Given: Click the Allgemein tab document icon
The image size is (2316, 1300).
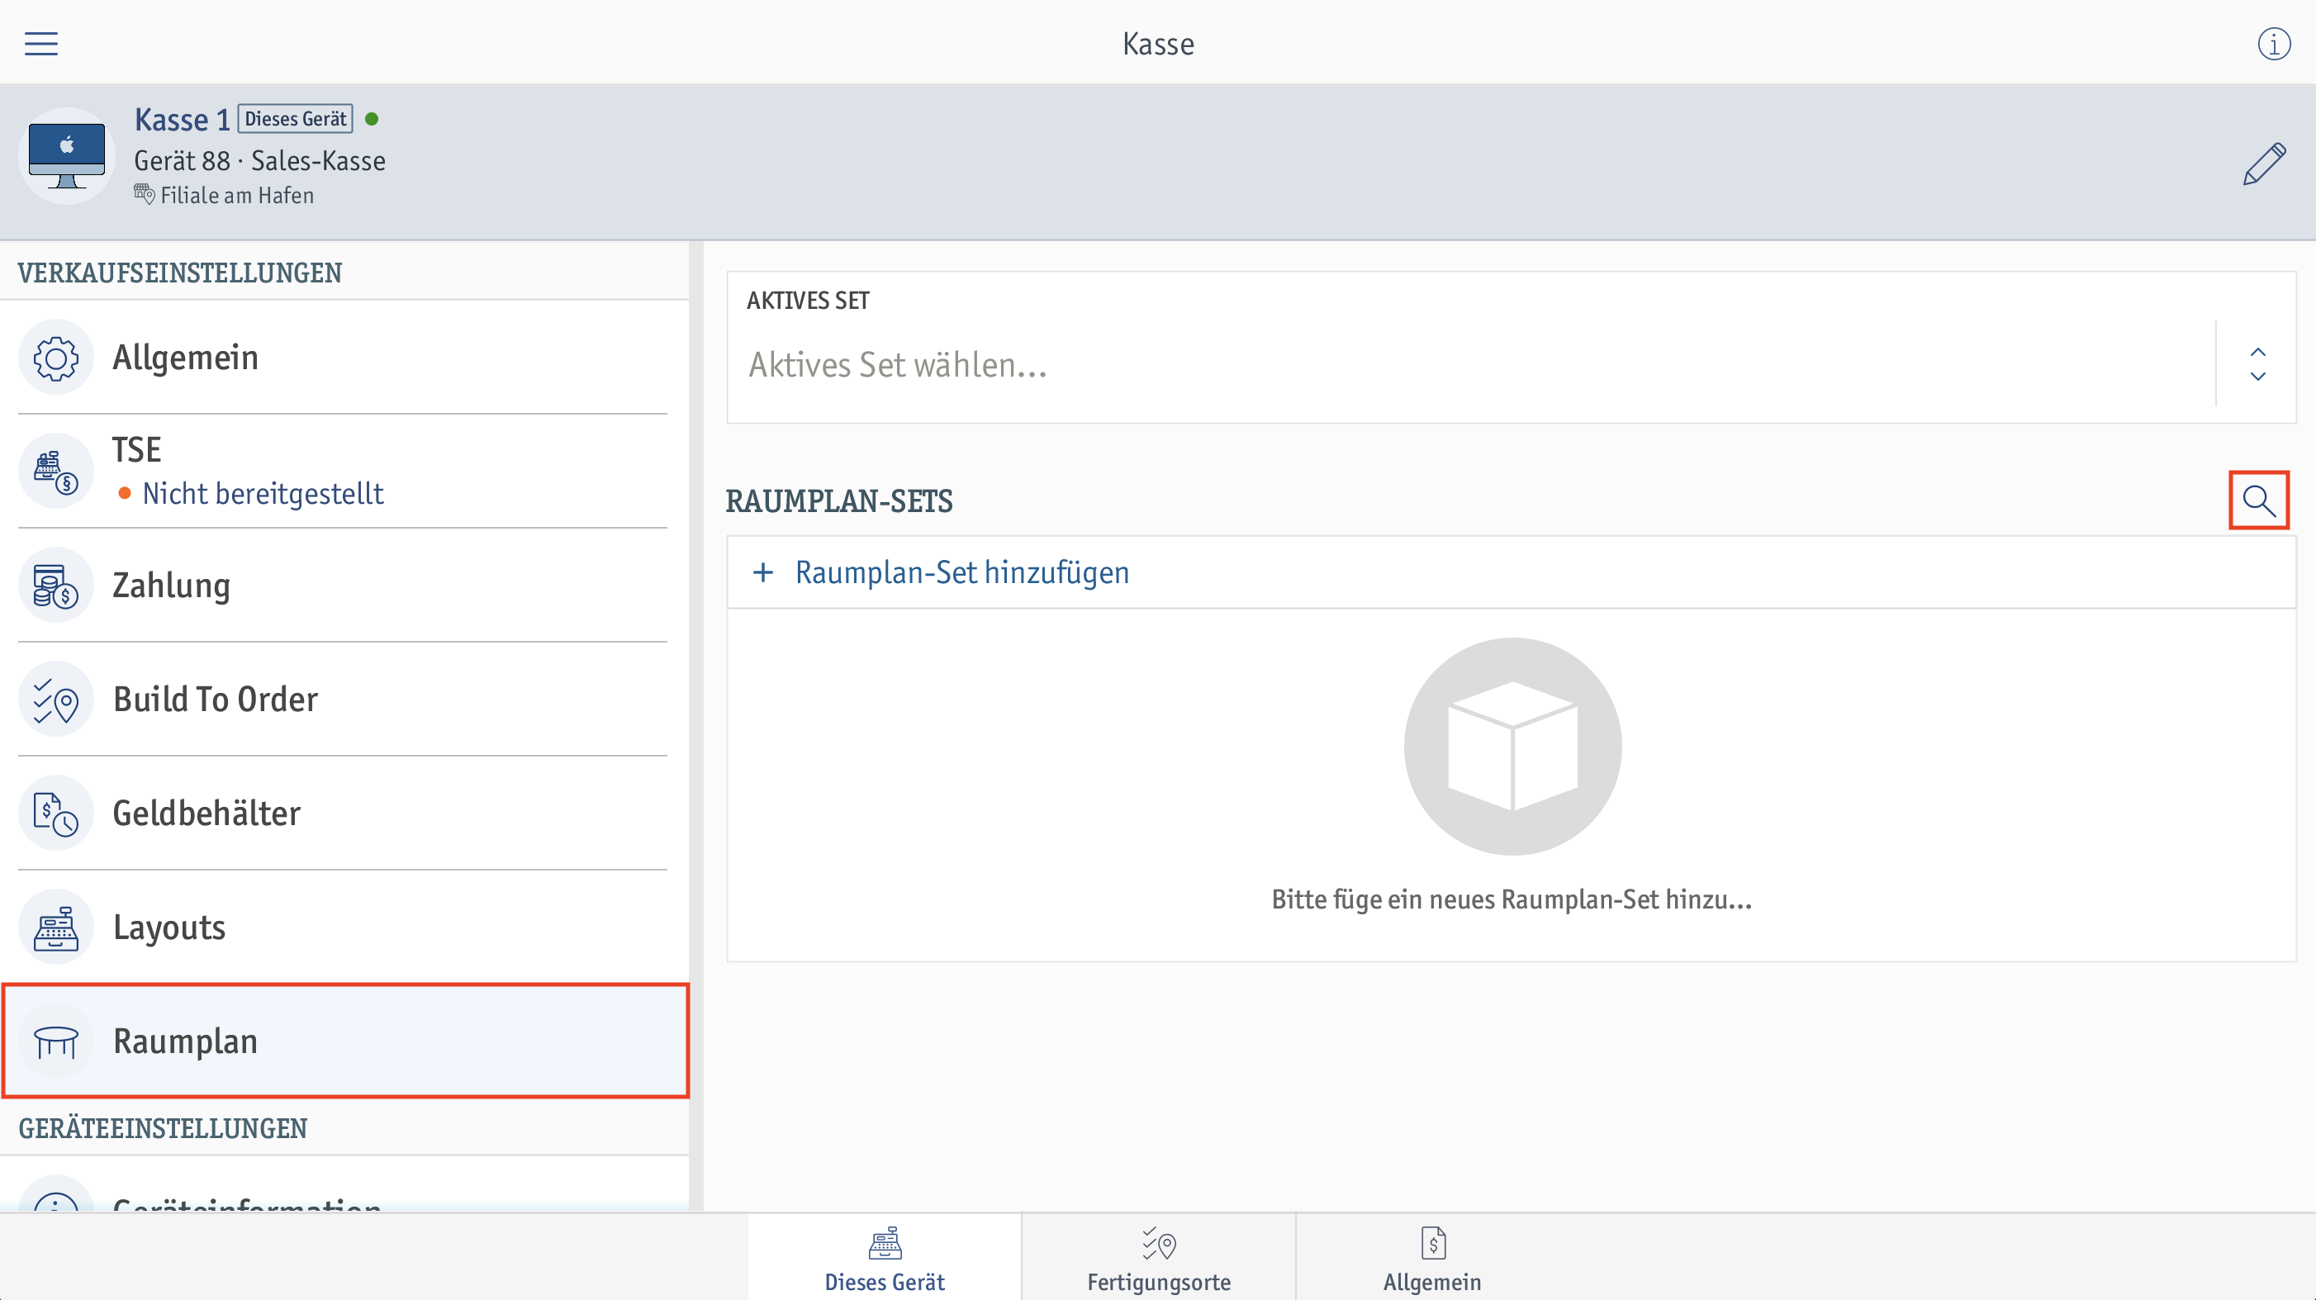Looking at the screenshot, I should [1433, 1243].
